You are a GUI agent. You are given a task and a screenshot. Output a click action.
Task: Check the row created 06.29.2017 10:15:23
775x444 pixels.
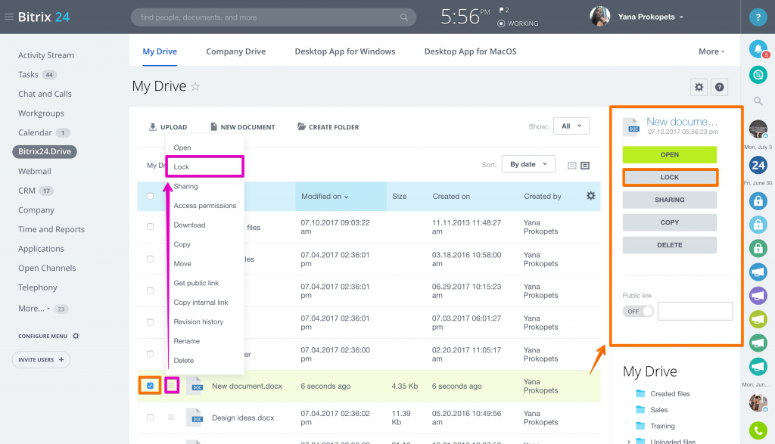(151, 290)
